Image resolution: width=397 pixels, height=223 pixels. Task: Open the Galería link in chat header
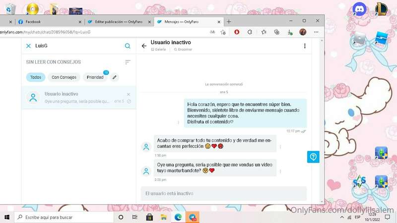[158, 49]
